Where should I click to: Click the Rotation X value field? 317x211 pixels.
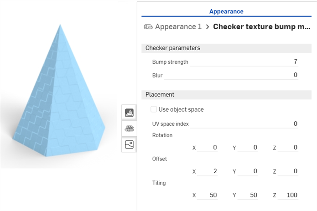[208, 147]
